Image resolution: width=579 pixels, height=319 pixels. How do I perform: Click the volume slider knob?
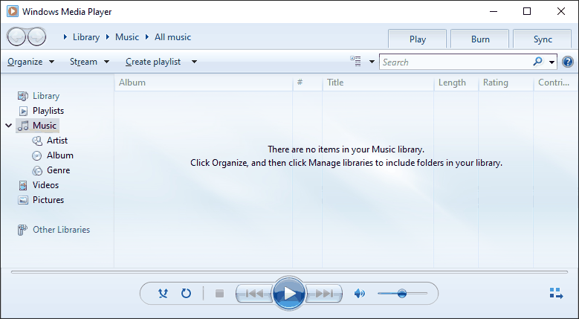pyautogui.click(x=402, y=294)
